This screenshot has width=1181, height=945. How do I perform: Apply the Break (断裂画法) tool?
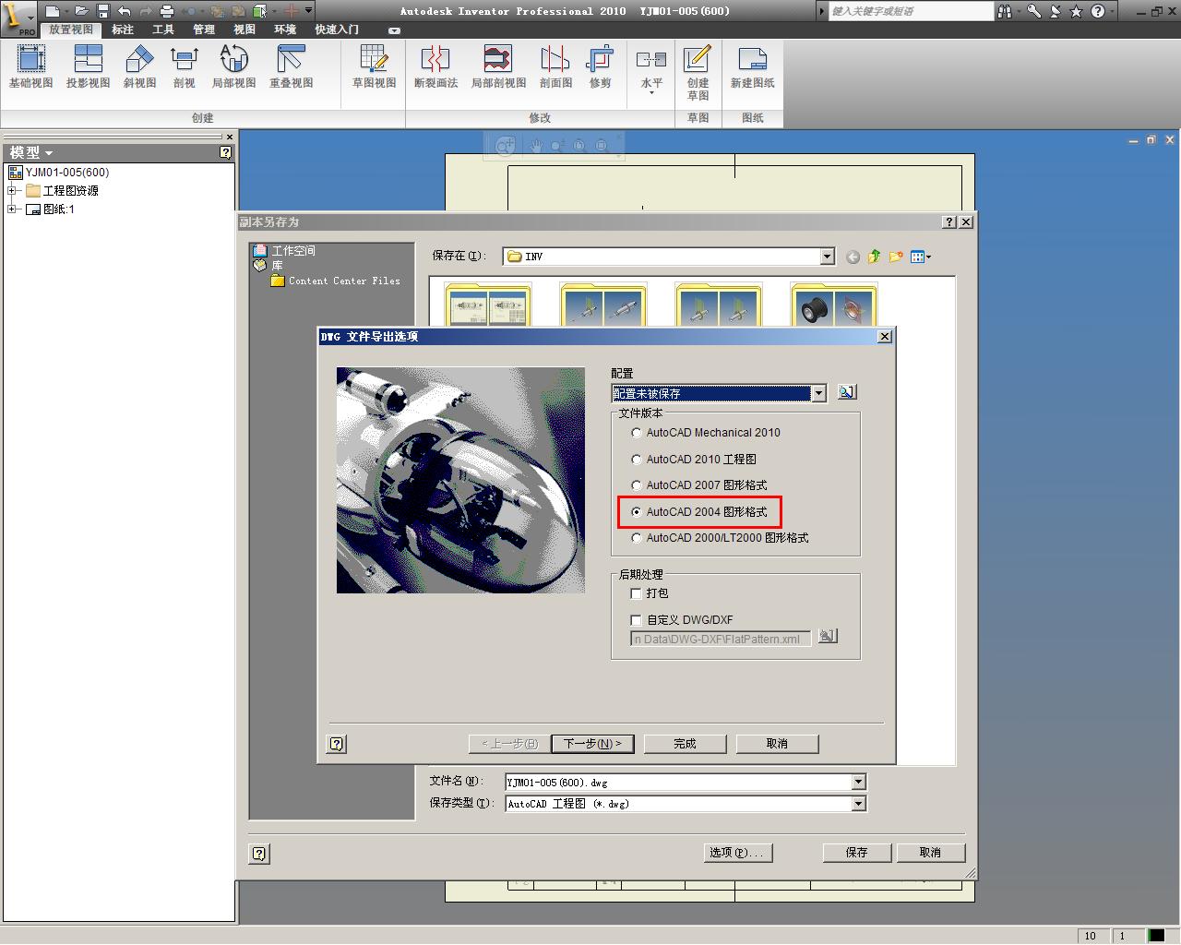[x=435, y=67]
